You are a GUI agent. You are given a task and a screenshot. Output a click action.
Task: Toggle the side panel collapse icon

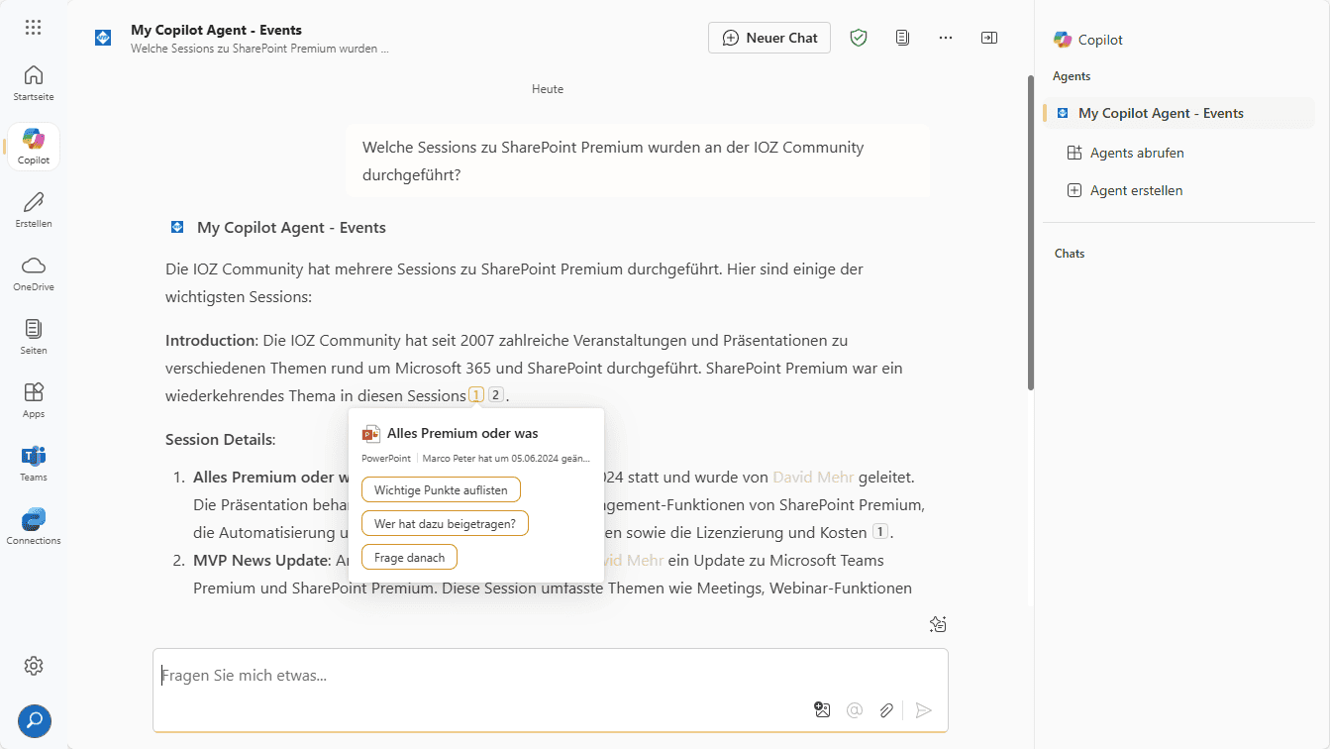point(989,38)
